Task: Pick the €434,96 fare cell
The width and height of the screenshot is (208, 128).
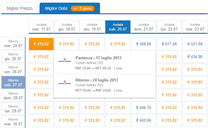Action: pyautogui.click(x=195, y=57)
